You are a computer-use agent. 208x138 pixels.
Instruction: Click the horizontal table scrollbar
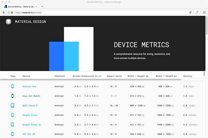pyautogui.click(x=91, y=80)
